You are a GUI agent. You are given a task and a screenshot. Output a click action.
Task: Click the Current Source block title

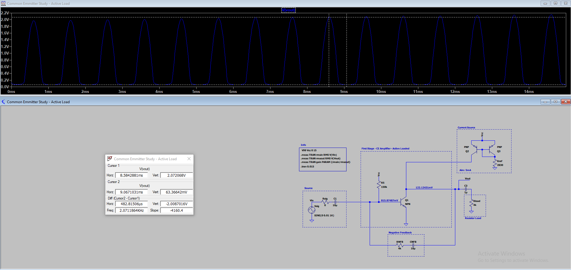click(466, 127)
